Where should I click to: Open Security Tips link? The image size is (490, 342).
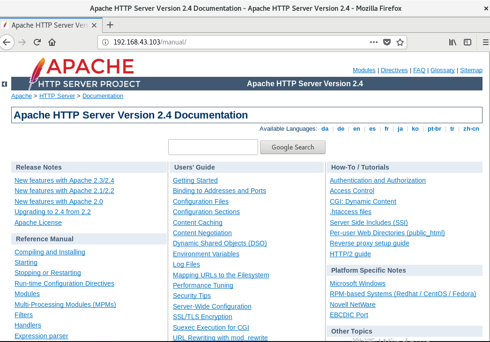pos(192,296)
